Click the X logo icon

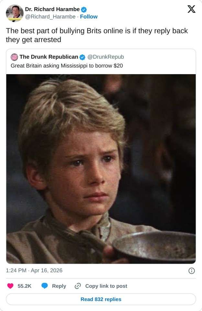pos(191,9)
